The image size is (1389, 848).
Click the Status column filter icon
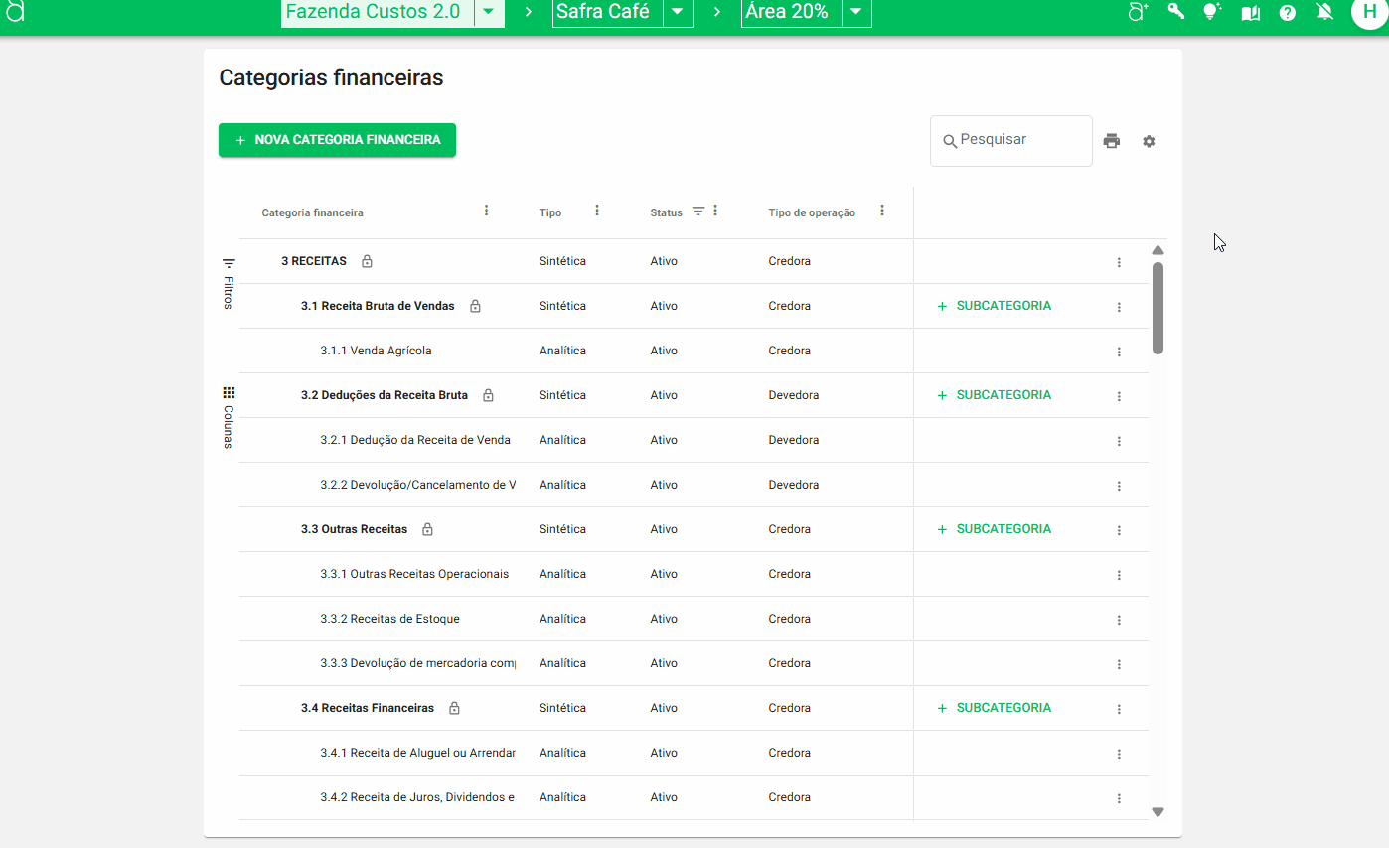pos(698,212)
